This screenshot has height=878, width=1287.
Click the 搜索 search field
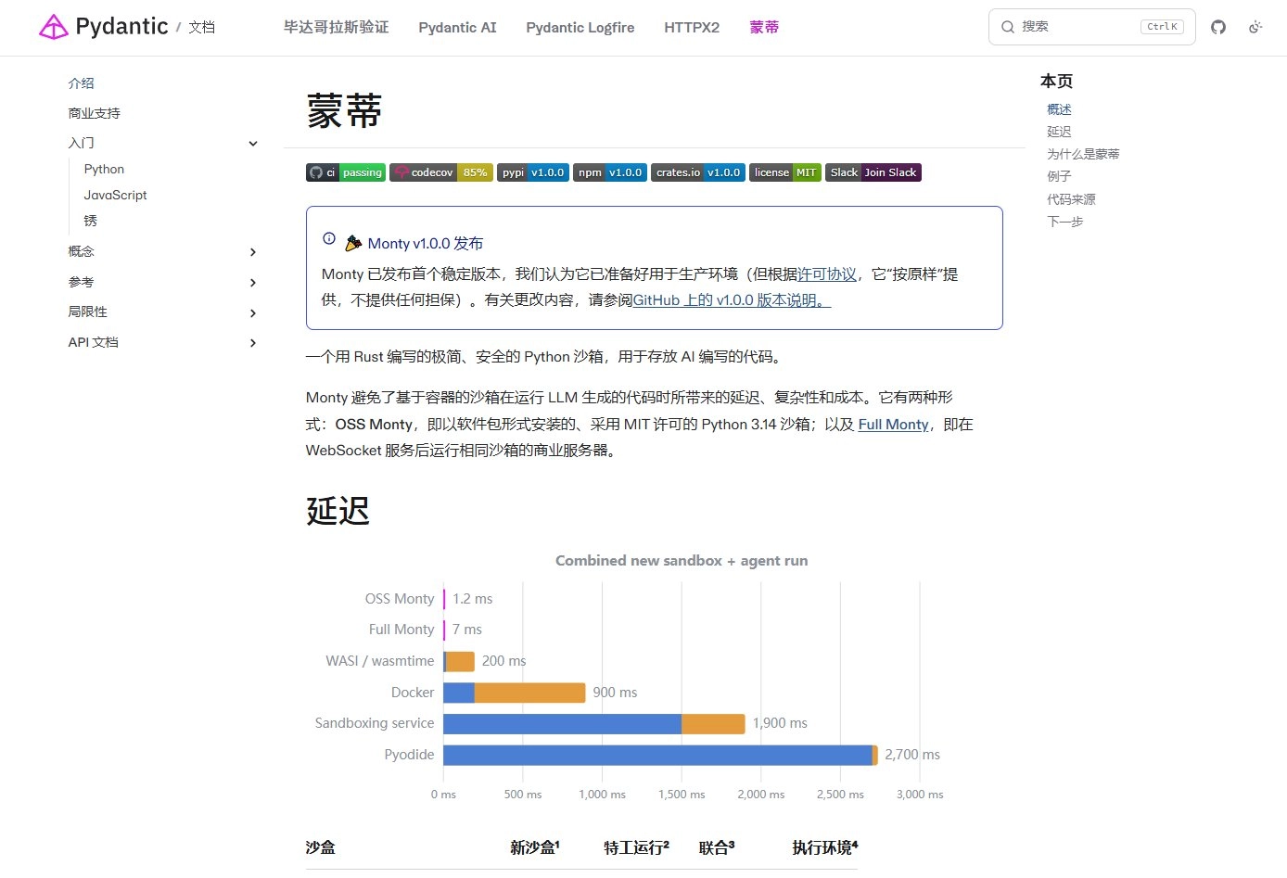point(1092,27)
